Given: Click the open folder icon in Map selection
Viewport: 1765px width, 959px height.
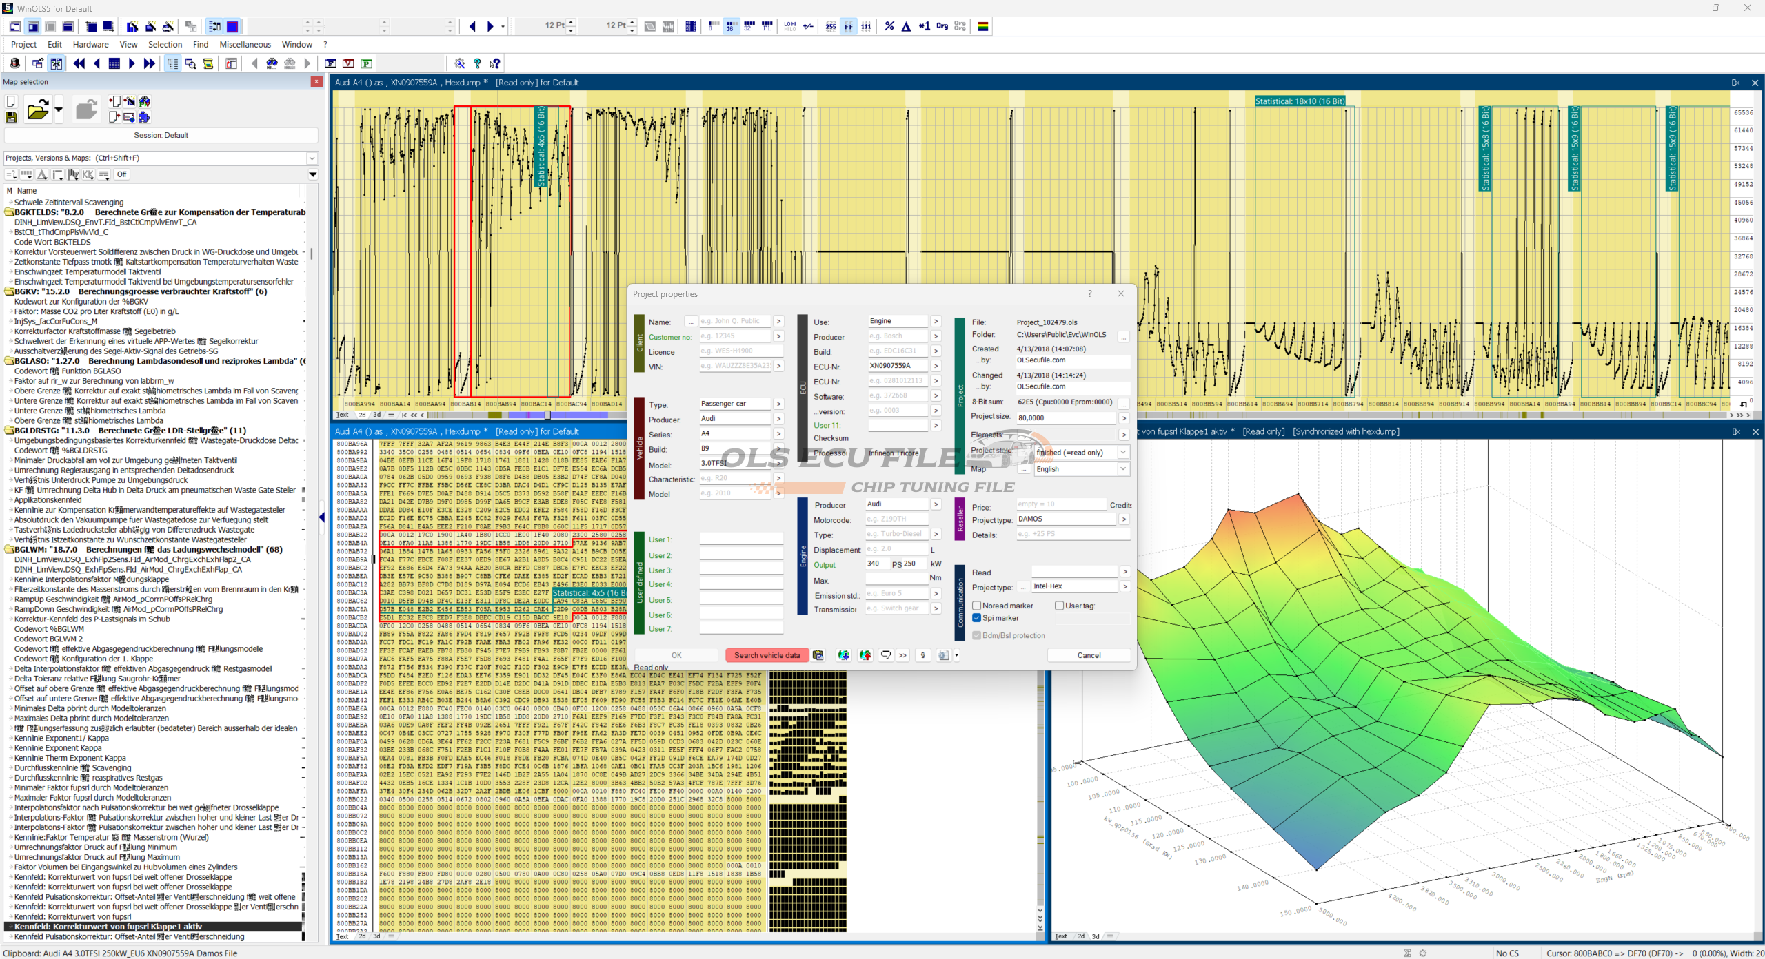Looking at the screenshot, I should point(37,110).
